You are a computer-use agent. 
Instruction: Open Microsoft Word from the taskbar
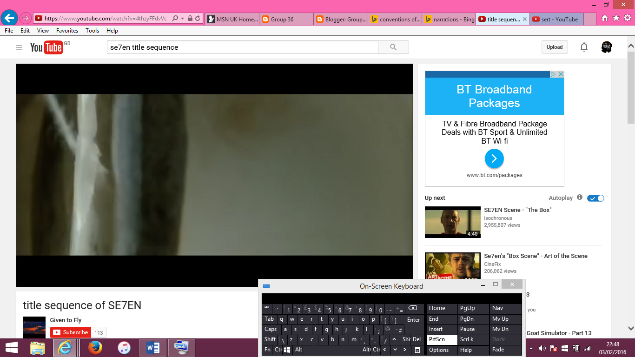point(152,348)
